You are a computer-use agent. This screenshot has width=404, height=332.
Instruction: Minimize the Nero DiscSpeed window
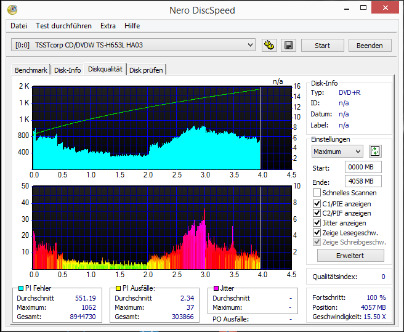point(347,8)
